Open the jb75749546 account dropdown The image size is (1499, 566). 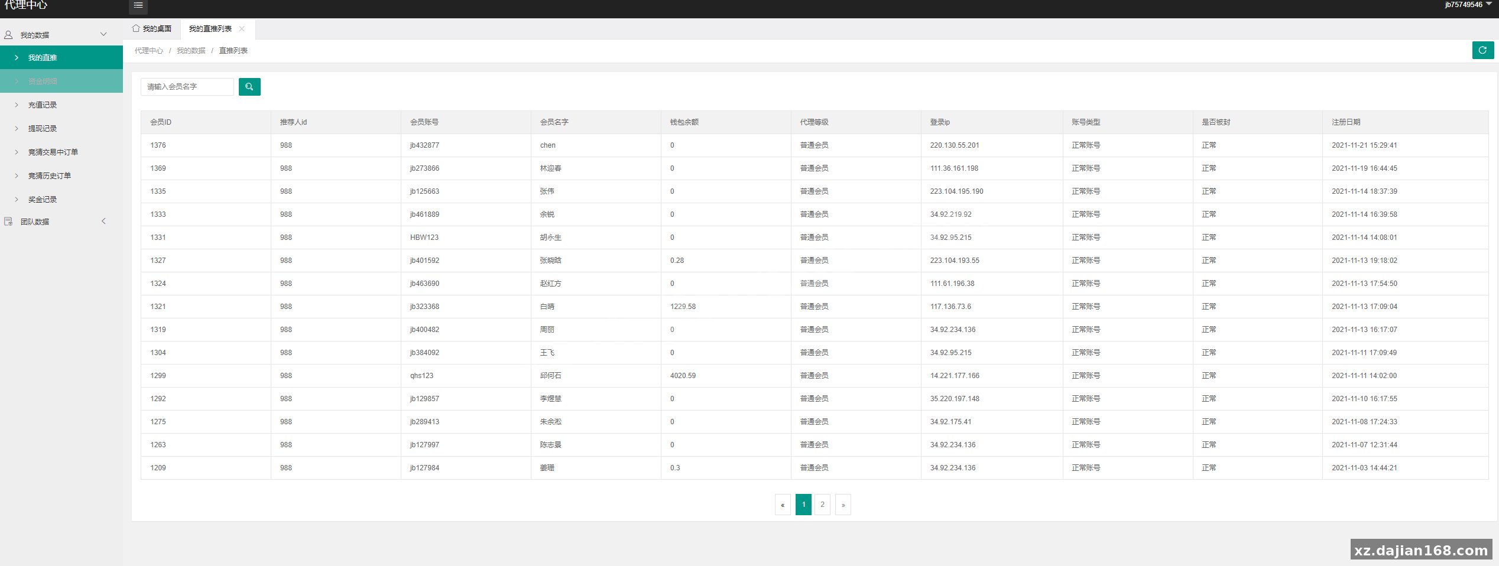pos(1468,5)
